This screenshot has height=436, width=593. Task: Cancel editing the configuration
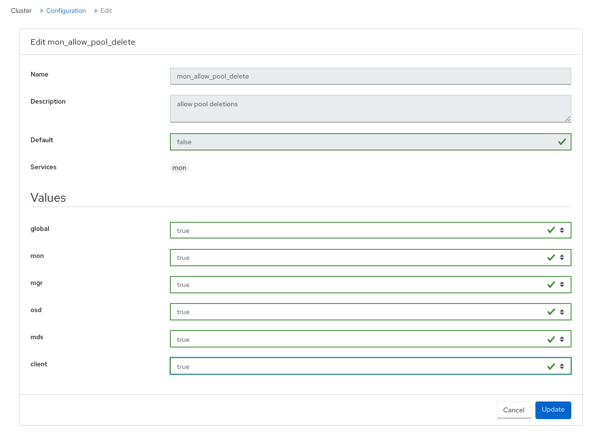pos(513,410)
